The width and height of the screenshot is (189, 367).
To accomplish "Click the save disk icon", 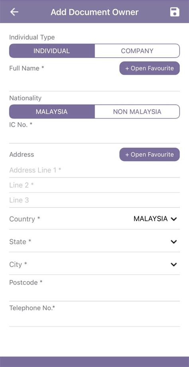I will click(x=175, y=12).
